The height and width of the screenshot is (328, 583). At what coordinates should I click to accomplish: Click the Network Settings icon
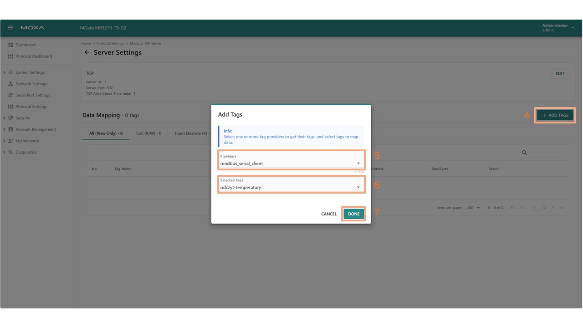(x=11, y=84)
